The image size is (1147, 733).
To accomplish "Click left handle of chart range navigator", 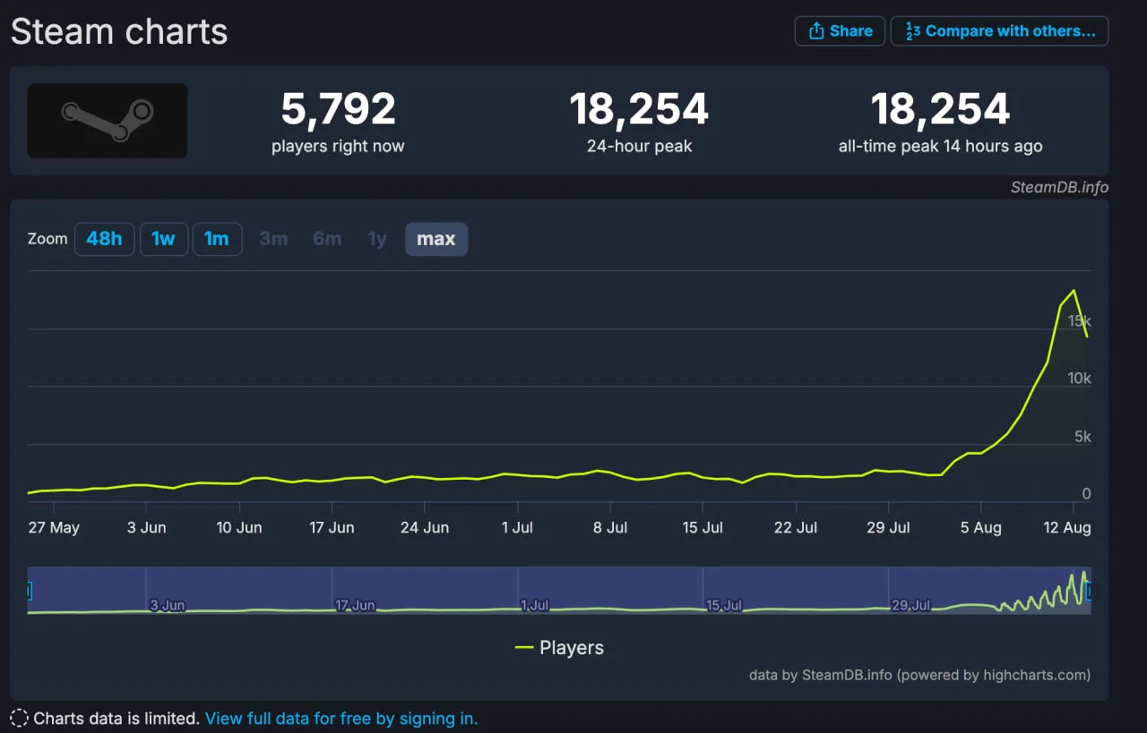I will point(29,591).
